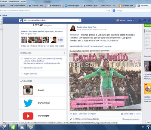The width and height of the screenshot is (151, 130).
Task: Open the address bar history dropdown arrow
Action: pyautogui.click(x=107, y=10)
